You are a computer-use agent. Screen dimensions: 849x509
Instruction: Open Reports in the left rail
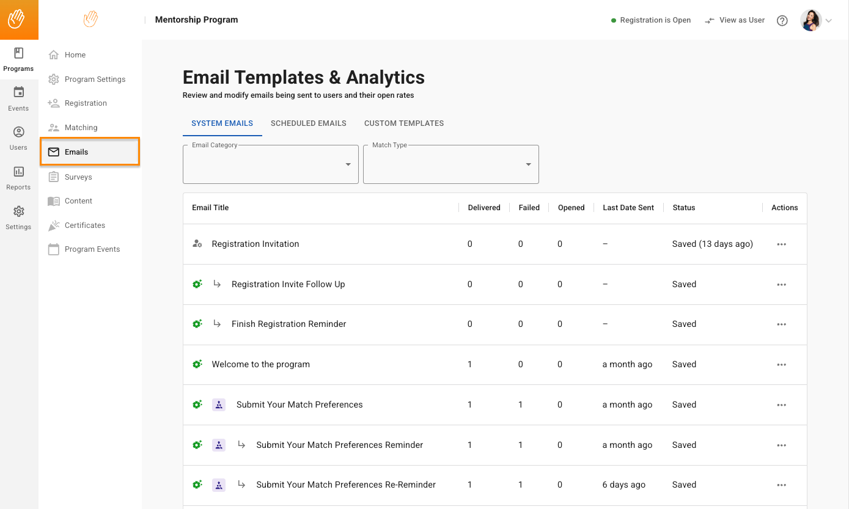(18, 178)
